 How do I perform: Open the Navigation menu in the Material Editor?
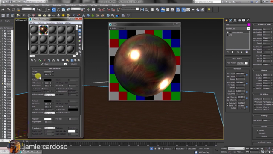(50, 23)
